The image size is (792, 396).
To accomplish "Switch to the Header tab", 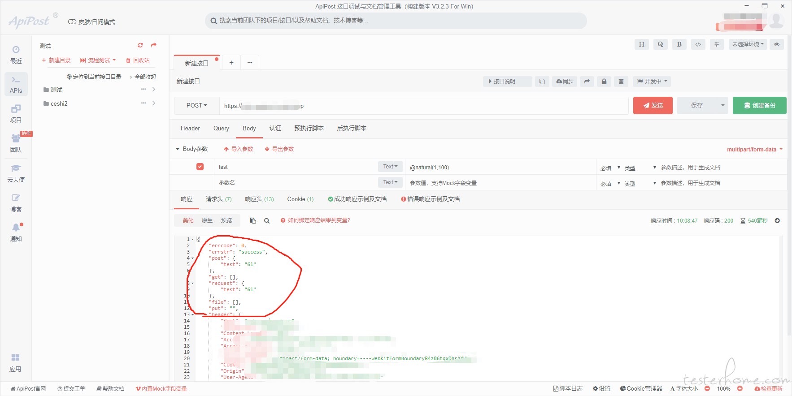I will [190, 129].
